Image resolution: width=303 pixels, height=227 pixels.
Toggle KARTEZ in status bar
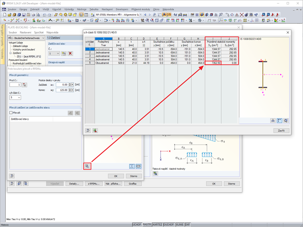tap(157, 225)
